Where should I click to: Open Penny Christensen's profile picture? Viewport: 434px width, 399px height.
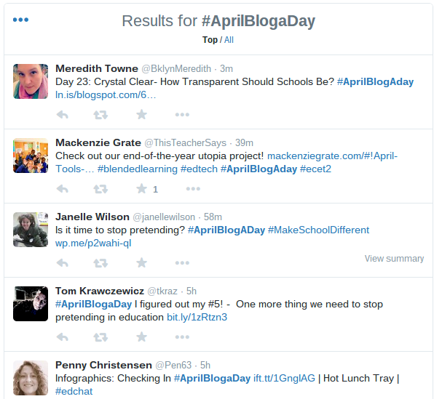tap(31, 378)
